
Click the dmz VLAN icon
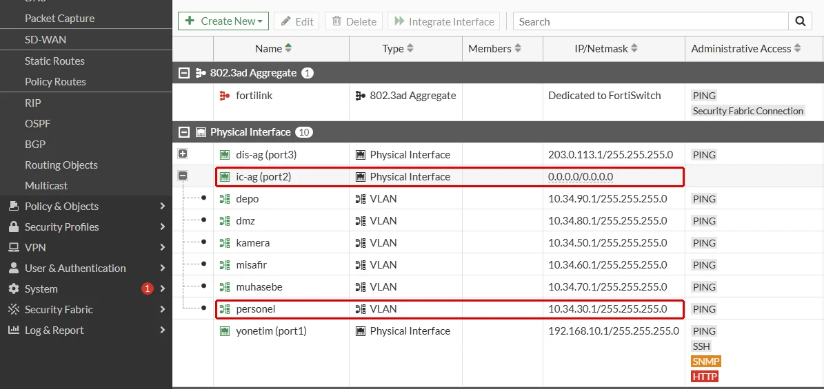pos(225,221)
